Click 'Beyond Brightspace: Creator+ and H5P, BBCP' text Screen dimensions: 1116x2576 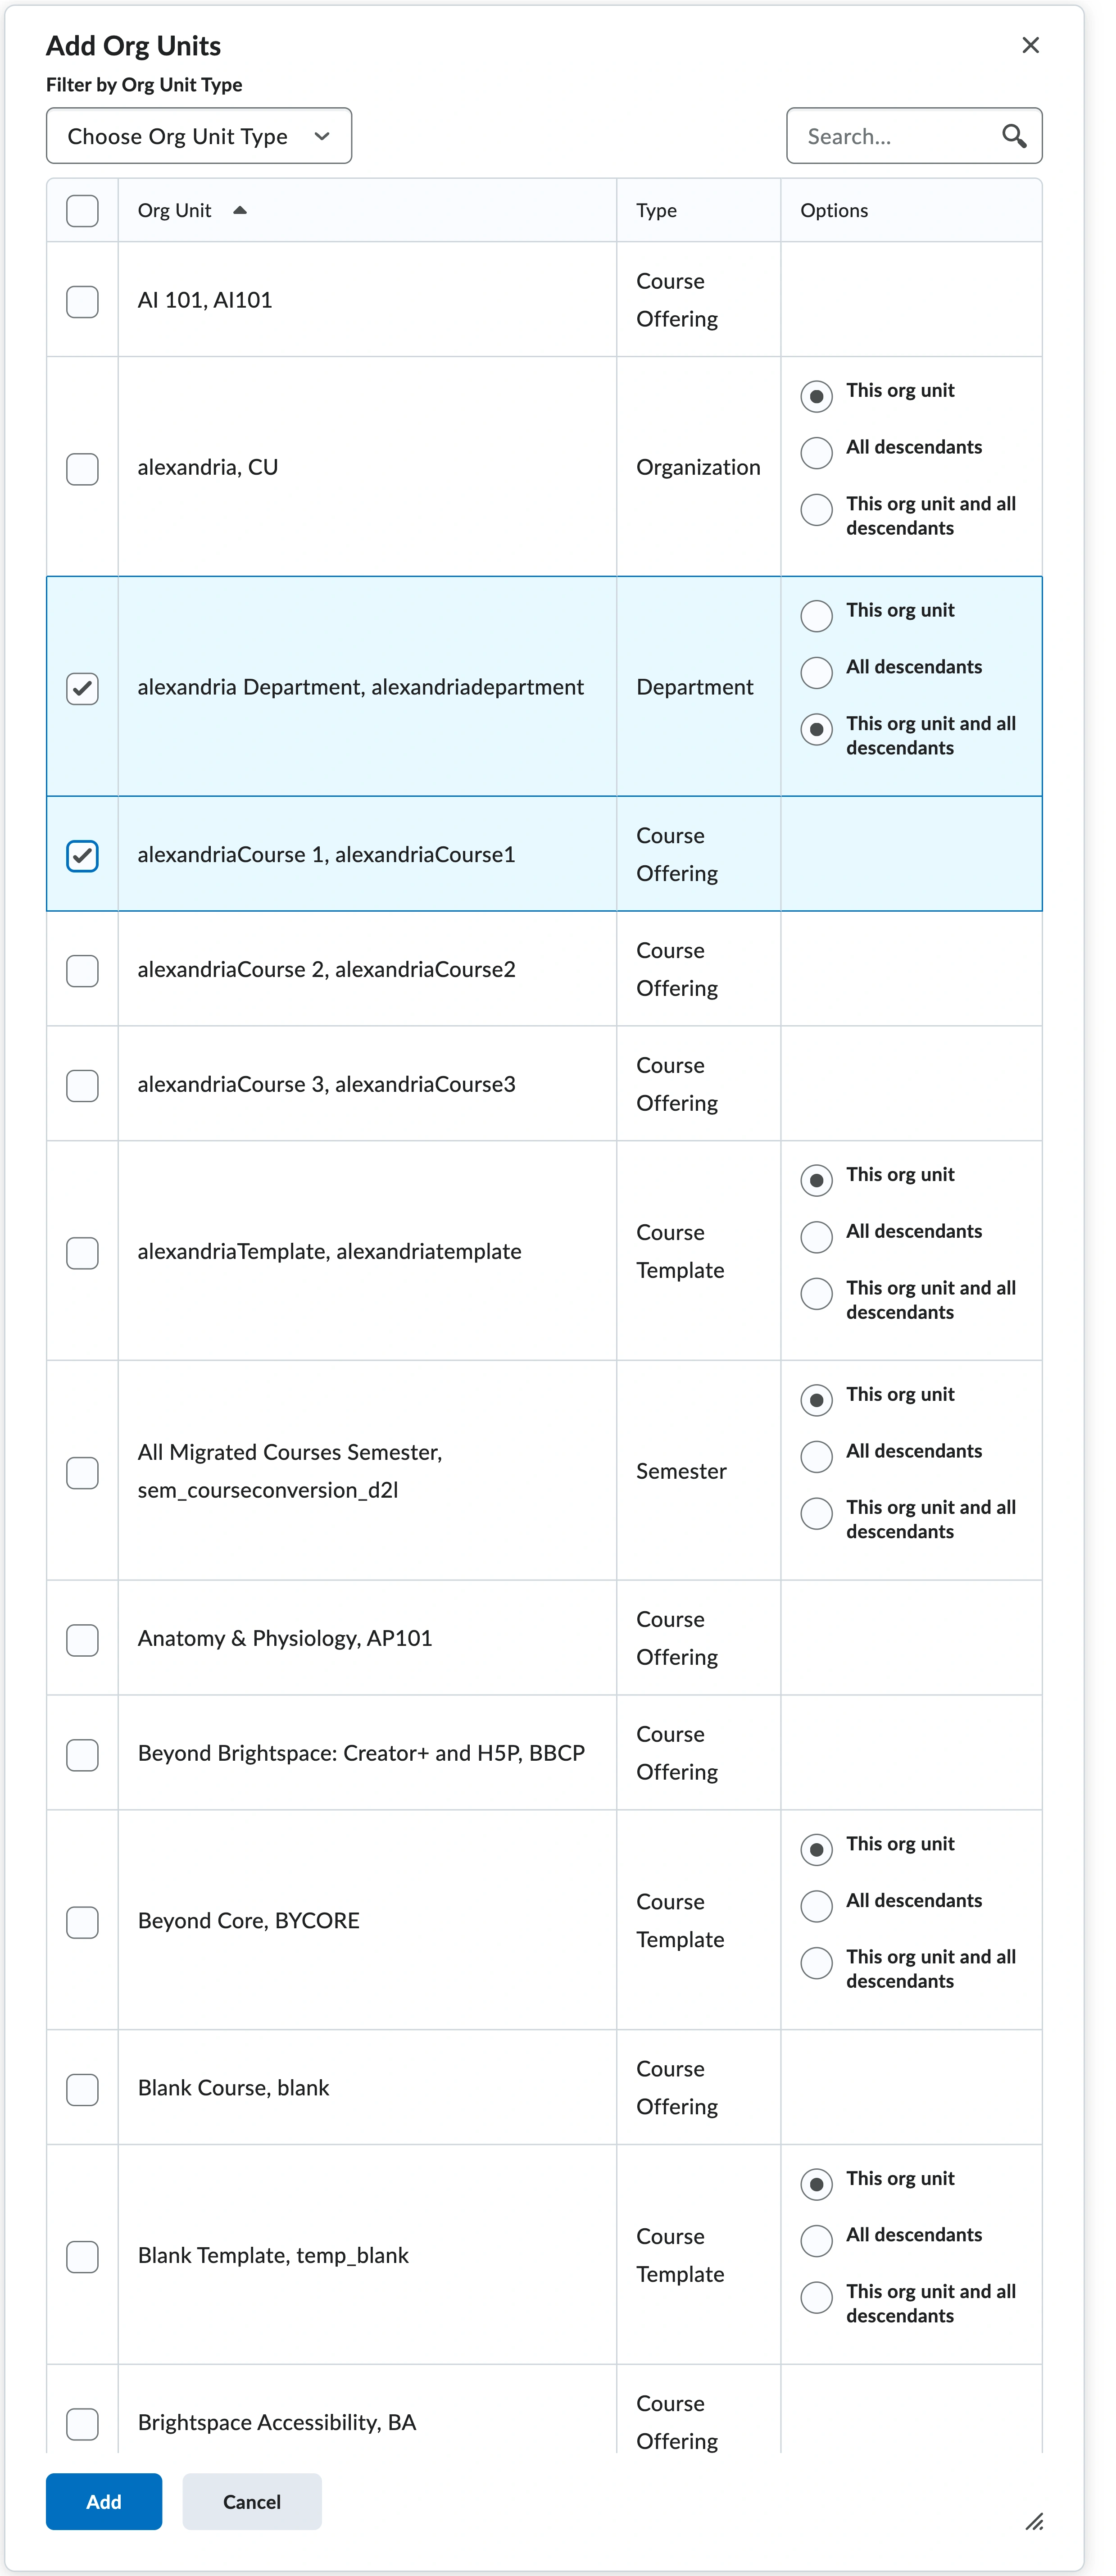[361, 1753]
